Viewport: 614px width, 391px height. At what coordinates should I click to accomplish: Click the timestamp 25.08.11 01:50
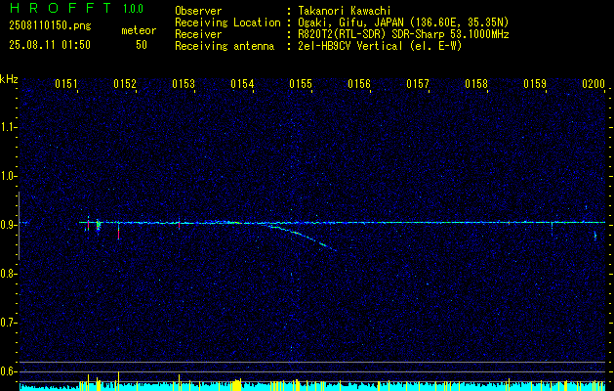(x=50, y=45)
